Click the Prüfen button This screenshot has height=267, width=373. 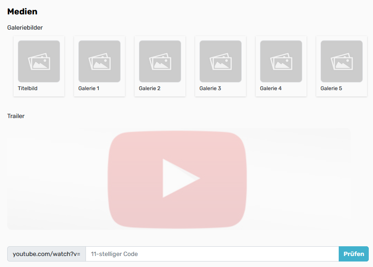coord(354,254)
